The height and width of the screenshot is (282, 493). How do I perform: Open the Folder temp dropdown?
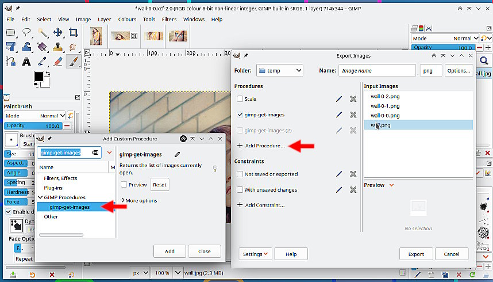279,71
